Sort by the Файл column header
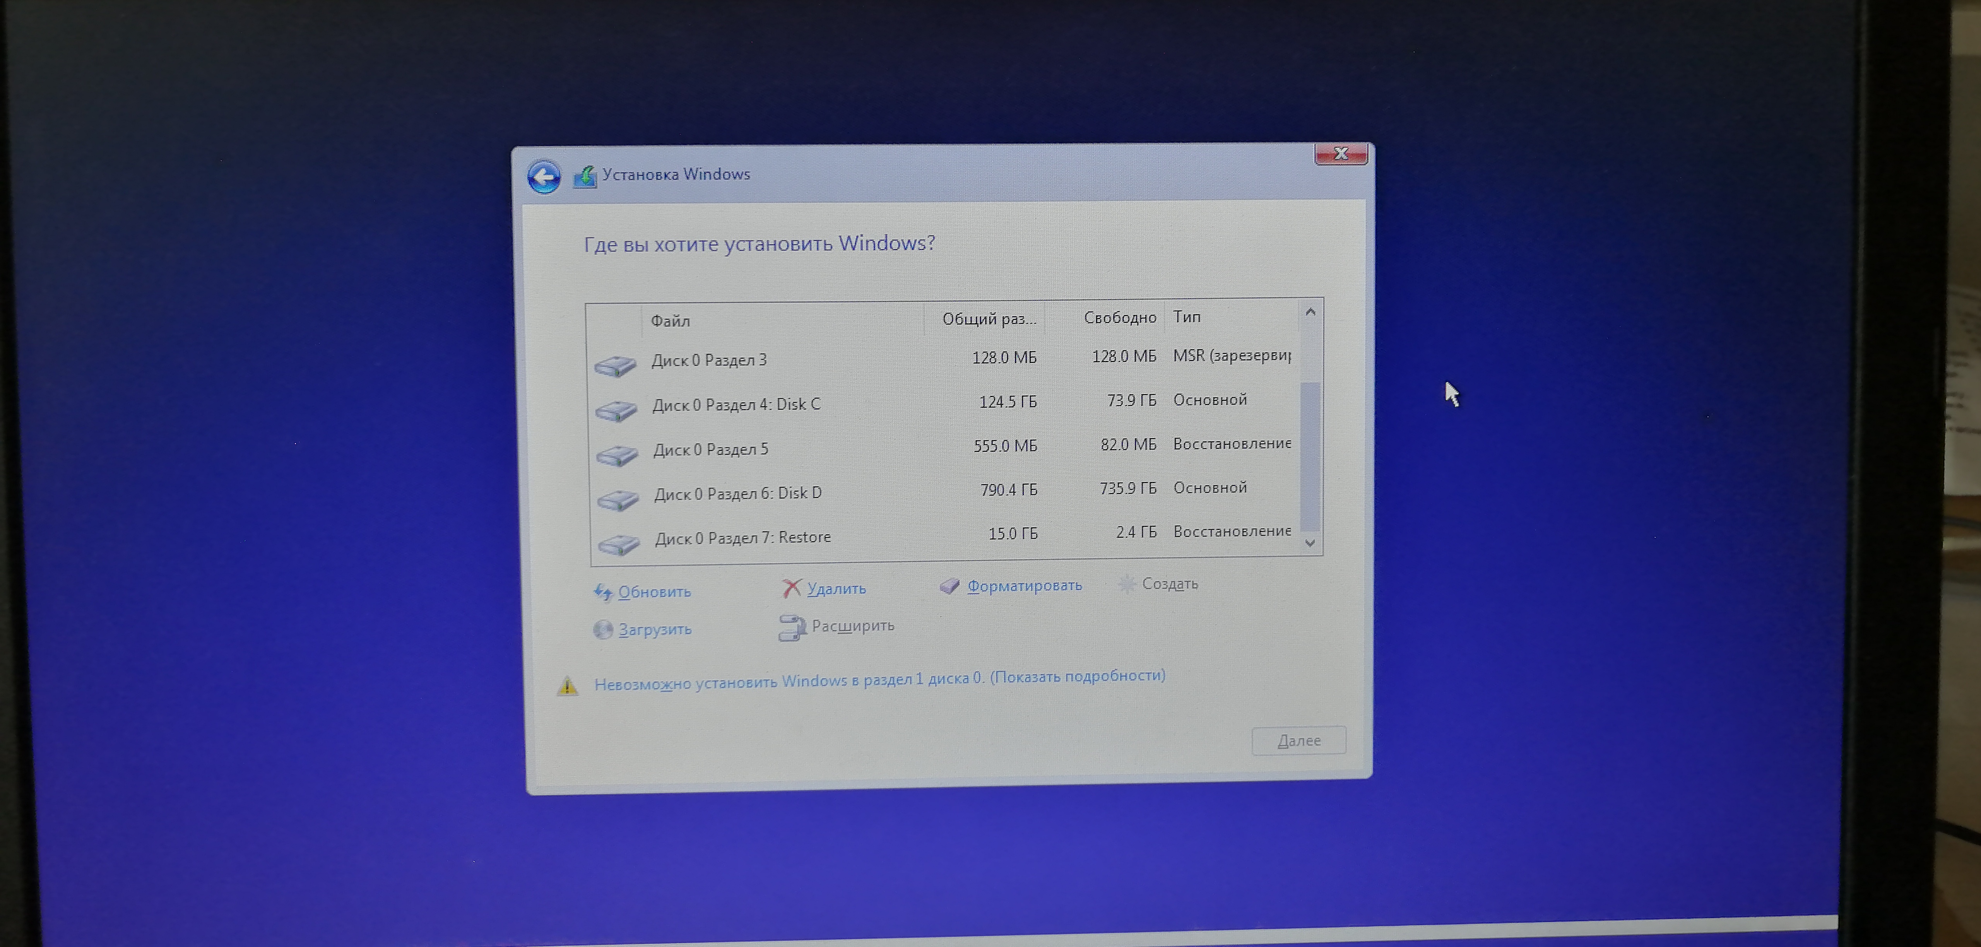The width and height of the screenshot is (1981, 947). (783, 320)
